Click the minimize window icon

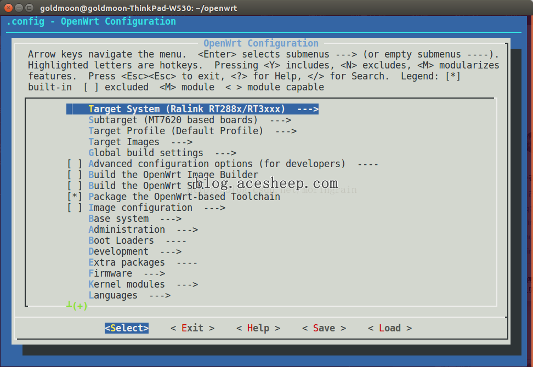coord(19,8)
